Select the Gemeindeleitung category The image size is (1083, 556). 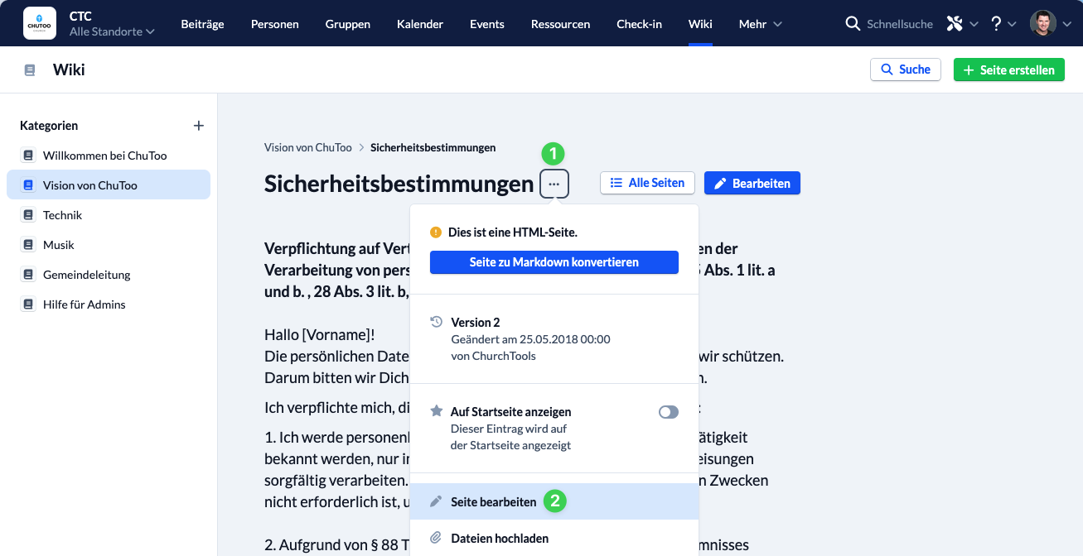click(109, 275)
